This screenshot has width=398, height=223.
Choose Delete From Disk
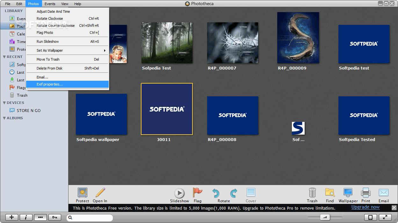pyautogui.click(x=68, y=68)
